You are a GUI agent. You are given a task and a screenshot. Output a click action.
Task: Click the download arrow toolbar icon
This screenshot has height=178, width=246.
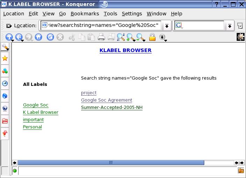162,37
